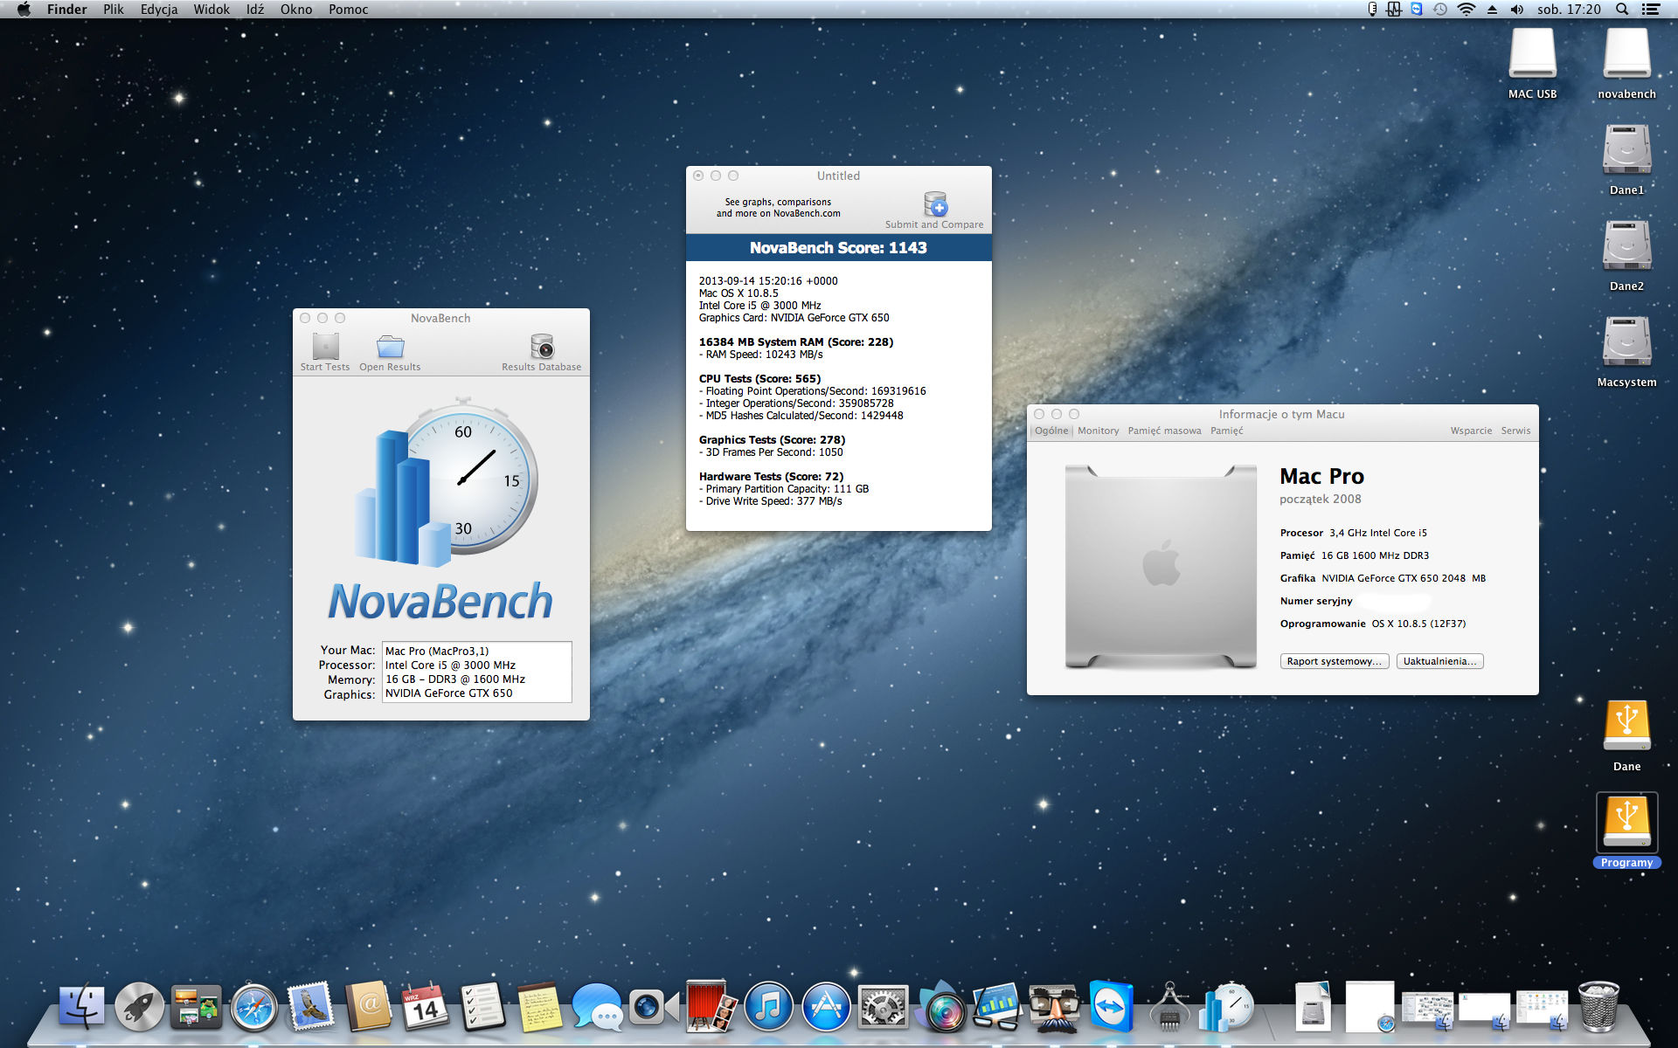Viewport: 1678px width, 1048px height.
Task: Open the Plik menu
Action: (x=114, y=10)
